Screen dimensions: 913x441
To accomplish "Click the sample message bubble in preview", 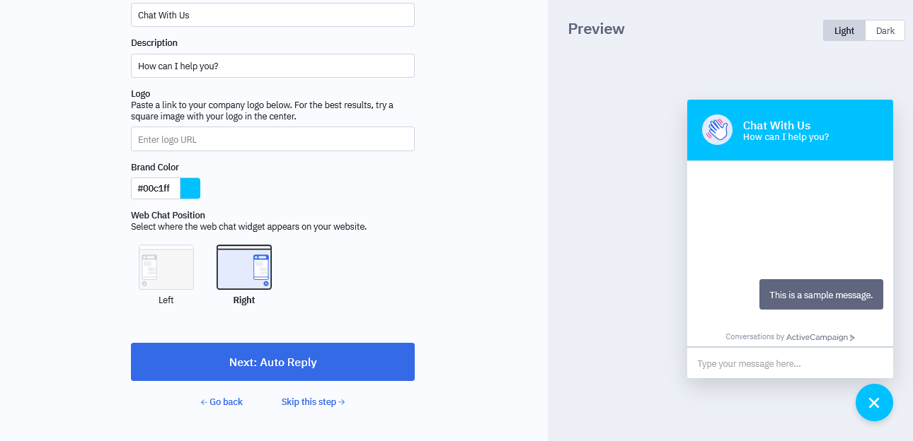I will click(x=821, y=295).
